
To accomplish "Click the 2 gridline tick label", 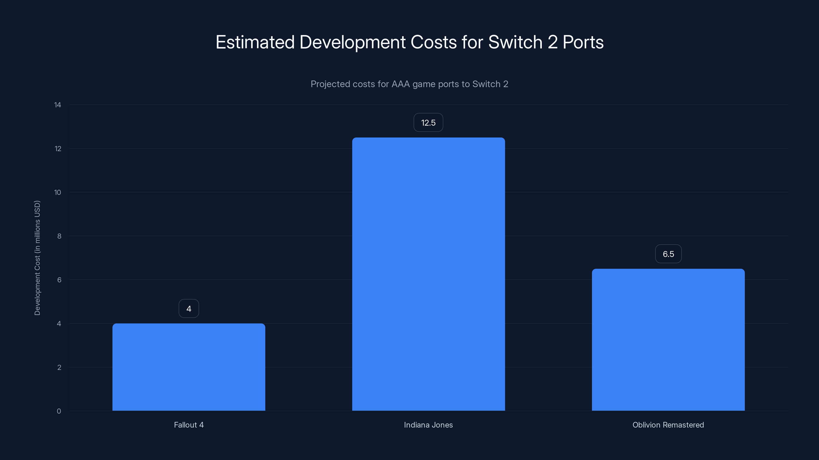I will coord(60,367).
